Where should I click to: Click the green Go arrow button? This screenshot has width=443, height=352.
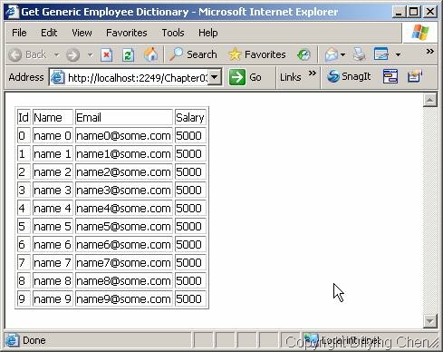coord(237,77)
